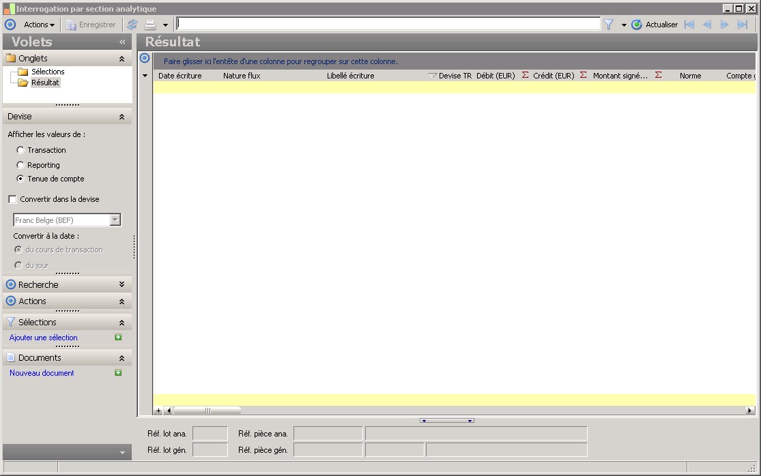Collapse the Actions panel section
This screenshot has width=761, height=476.
121,301
